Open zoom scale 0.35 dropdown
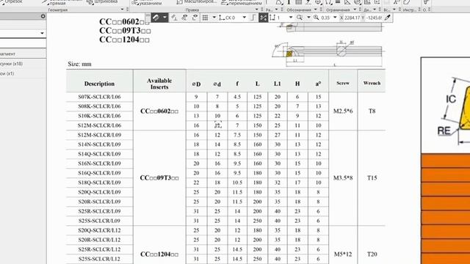Image resolution: width=470 pixels, height=264 pixels. [335, 18]
